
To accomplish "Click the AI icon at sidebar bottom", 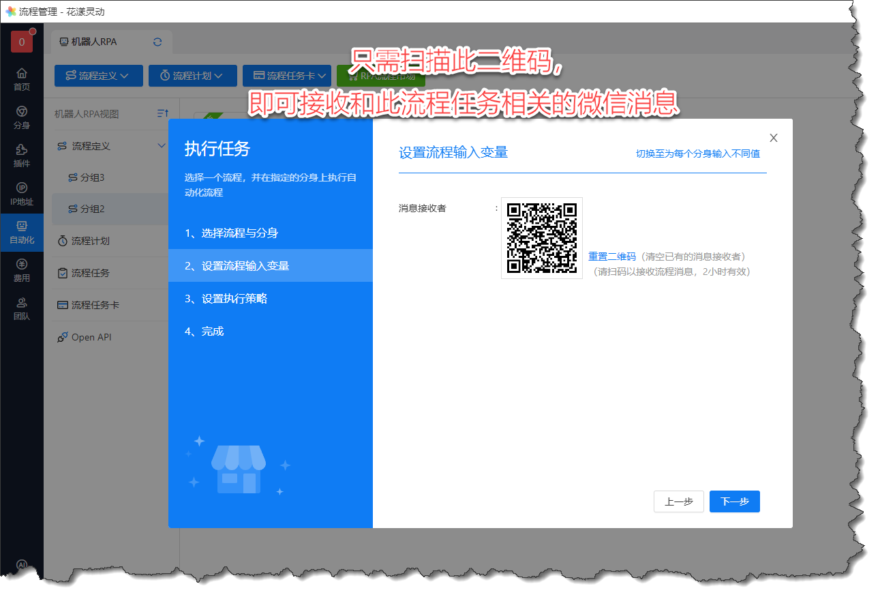I will coord(22,566).
